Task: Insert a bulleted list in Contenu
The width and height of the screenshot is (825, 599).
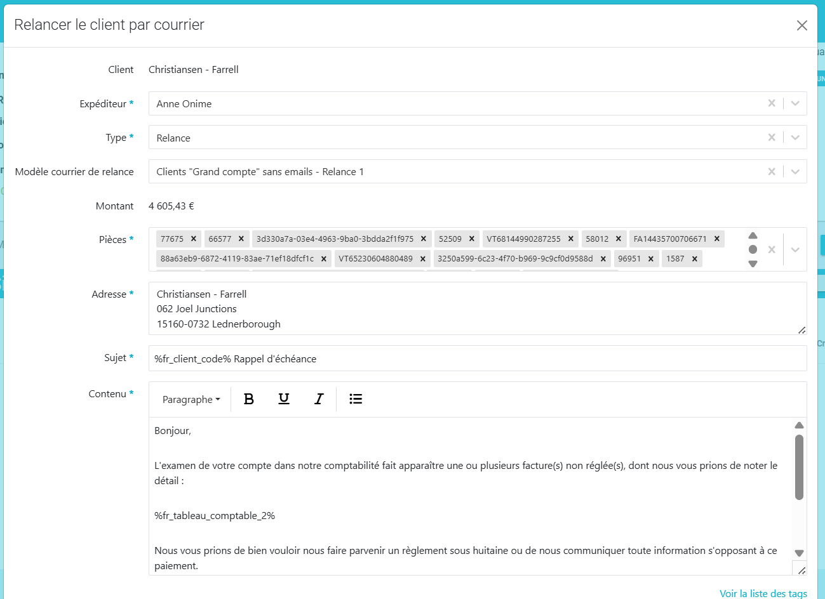Action: 356,399
